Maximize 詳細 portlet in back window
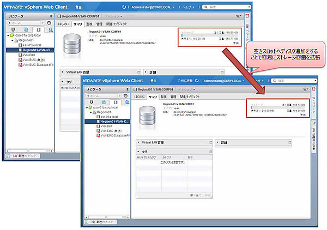The image size is (327, 230). pyautogui.click(x=222, y=72)
